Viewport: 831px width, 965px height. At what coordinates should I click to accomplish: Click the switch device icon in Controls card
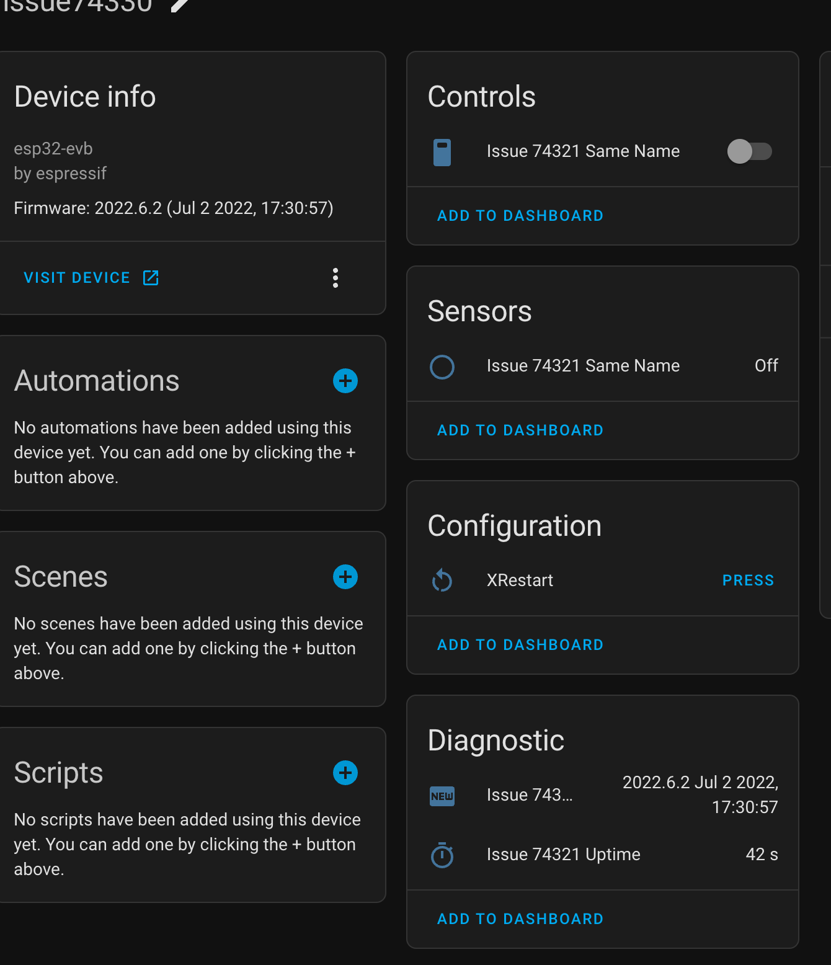pyautogui.click(x=442, y=151)
